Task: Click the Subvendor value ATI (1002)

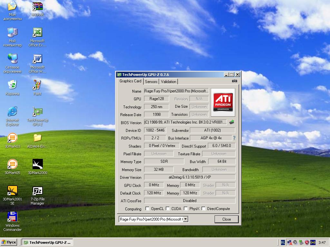Action: [212, 130]
